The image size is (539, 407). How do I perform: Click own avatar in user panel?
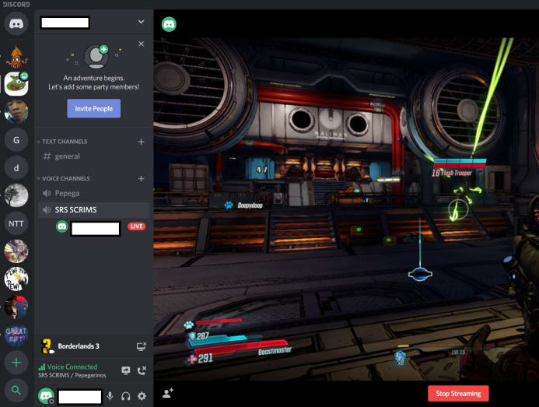point(46,396)
